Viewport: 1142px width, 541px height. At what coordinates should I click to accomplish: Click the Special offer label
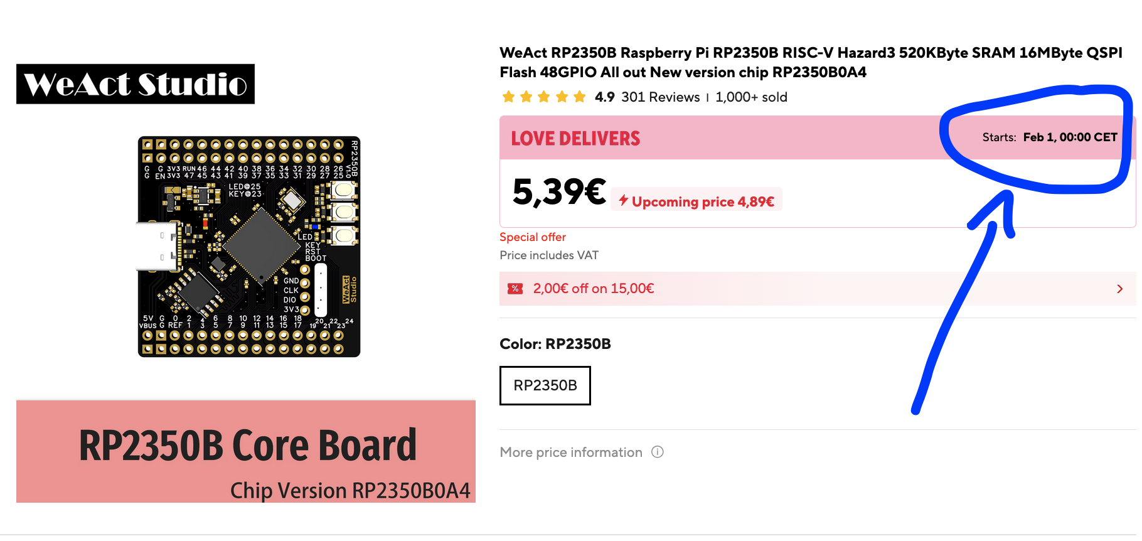point(533,237)
